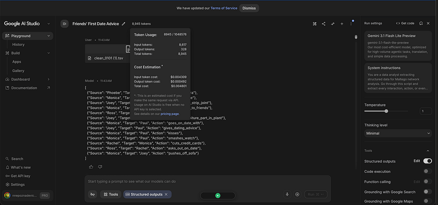438x205 pixels.
Task: Enable Code execution toggle
Action: tap(427, 171)
